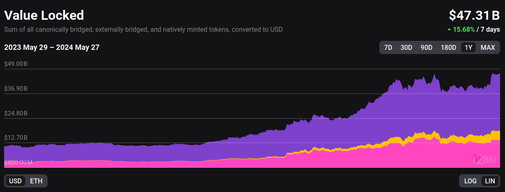The image size is (505, 192).
Task: Click the $36.90B axis label
Action: point(16,89)
